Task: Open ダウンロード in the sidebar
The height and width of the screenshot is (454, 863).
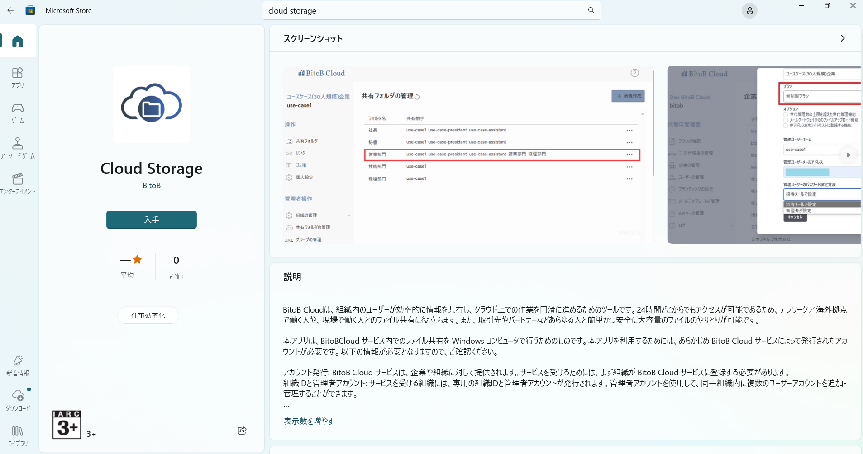Action: (18, 400)
